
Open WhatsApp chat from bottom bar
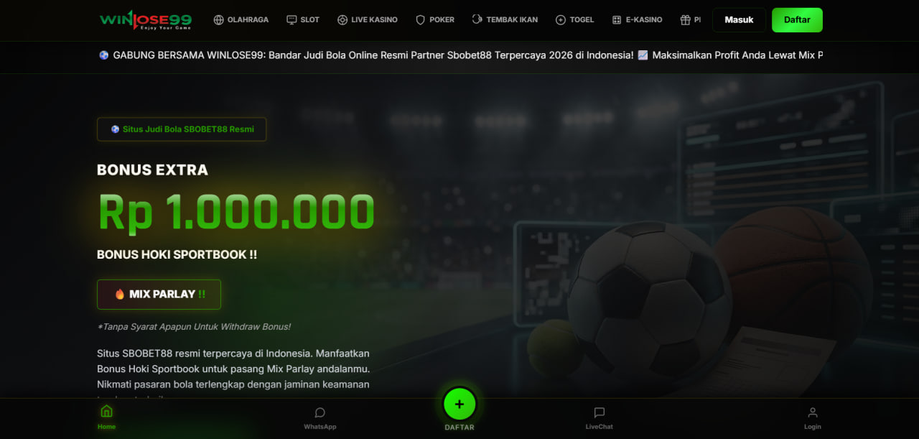[319, 418]
